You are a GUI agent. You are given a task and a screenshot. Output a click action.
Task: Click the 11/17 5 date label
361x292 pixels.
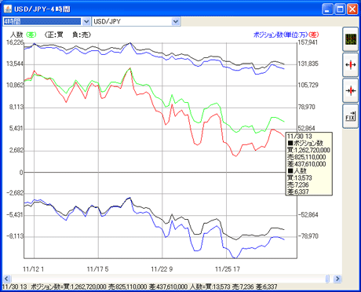(x=97, y=269)
